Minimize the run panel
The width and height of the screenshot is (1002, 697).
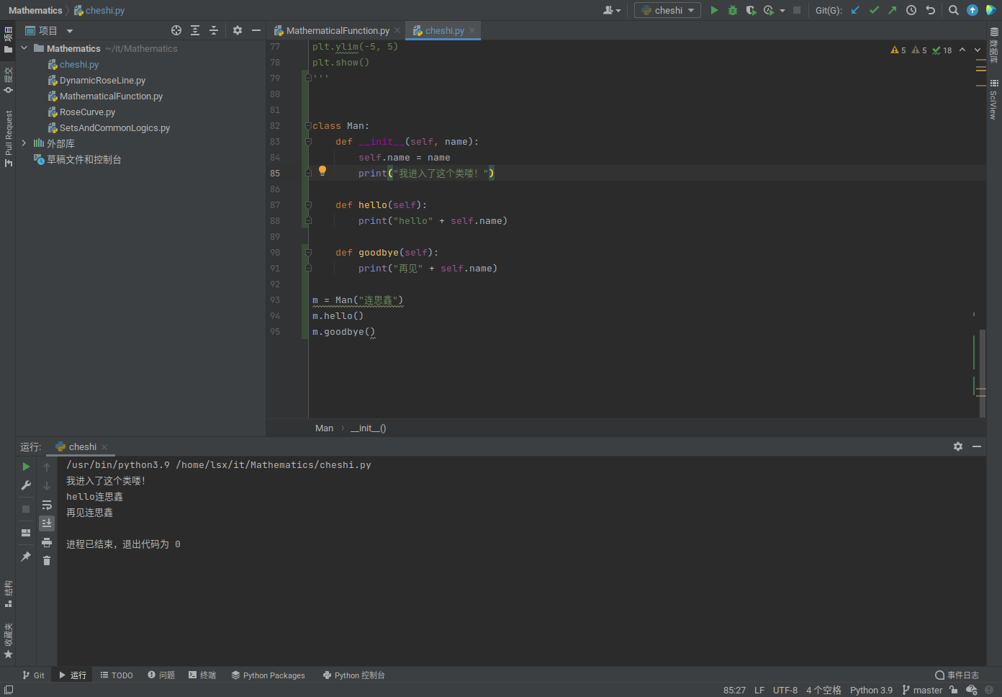[977, 446]
